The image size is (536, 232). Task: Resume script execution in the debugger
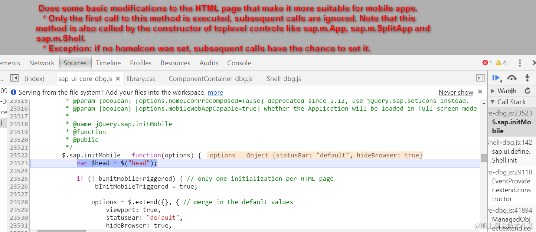point(496,78)
